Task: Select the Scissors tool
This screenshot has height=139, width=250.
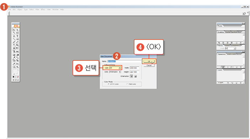Action: tap(17, 64)
